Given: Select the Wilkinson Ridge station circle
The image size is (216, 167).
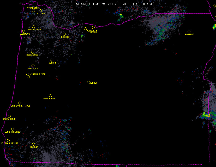Looking at the screenshot, I should pos(28,77).
